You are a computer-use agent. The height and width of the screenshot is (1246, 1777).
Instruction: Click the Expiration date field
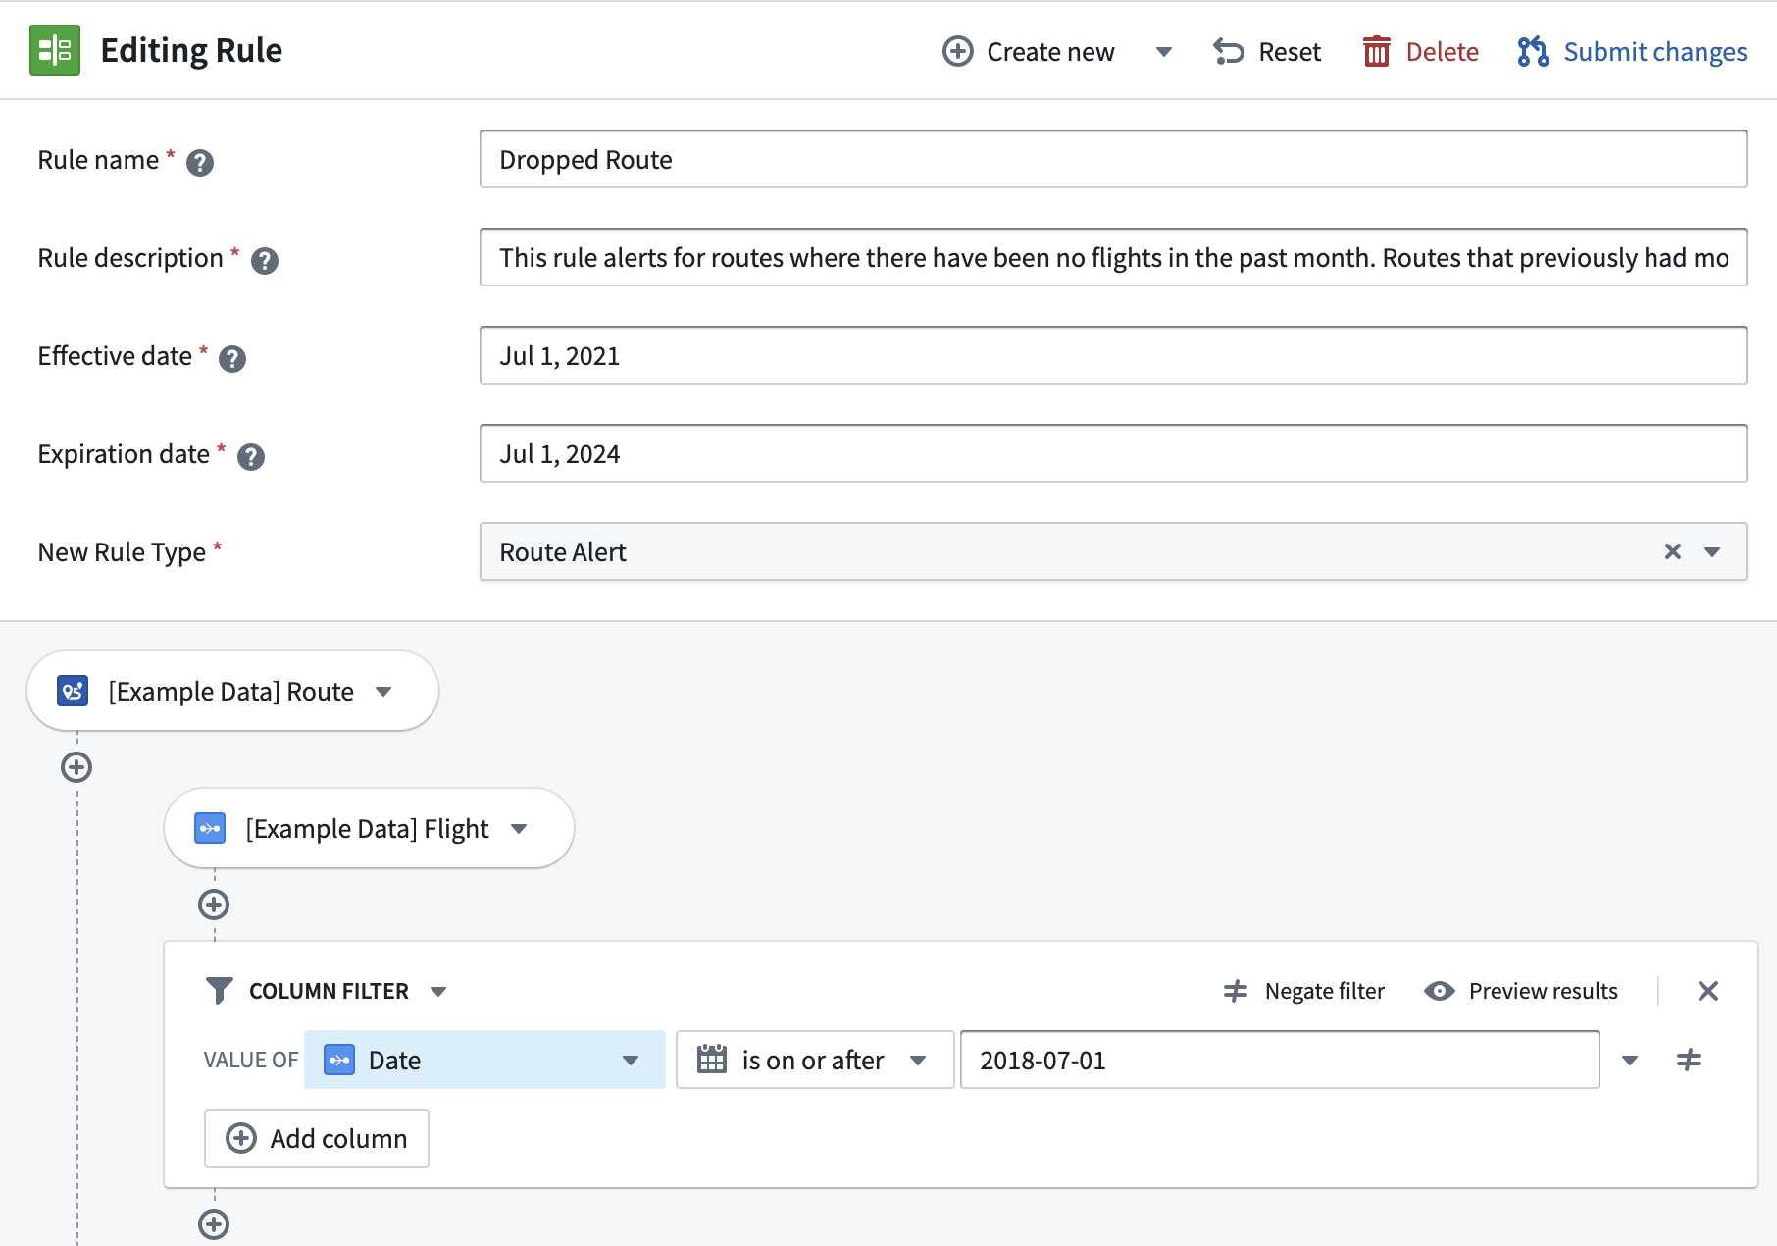pos(1113,453)
